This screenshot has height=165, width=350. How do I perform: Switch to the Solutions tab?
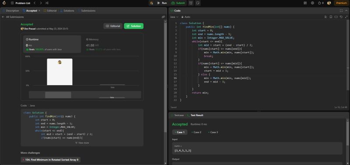pyautogui.click(x=67, y=10)
